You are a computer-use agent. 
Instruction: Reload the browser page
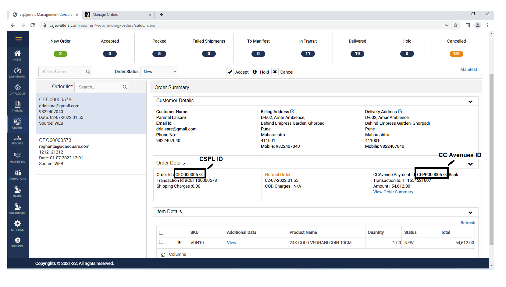[x=33, y=25]
